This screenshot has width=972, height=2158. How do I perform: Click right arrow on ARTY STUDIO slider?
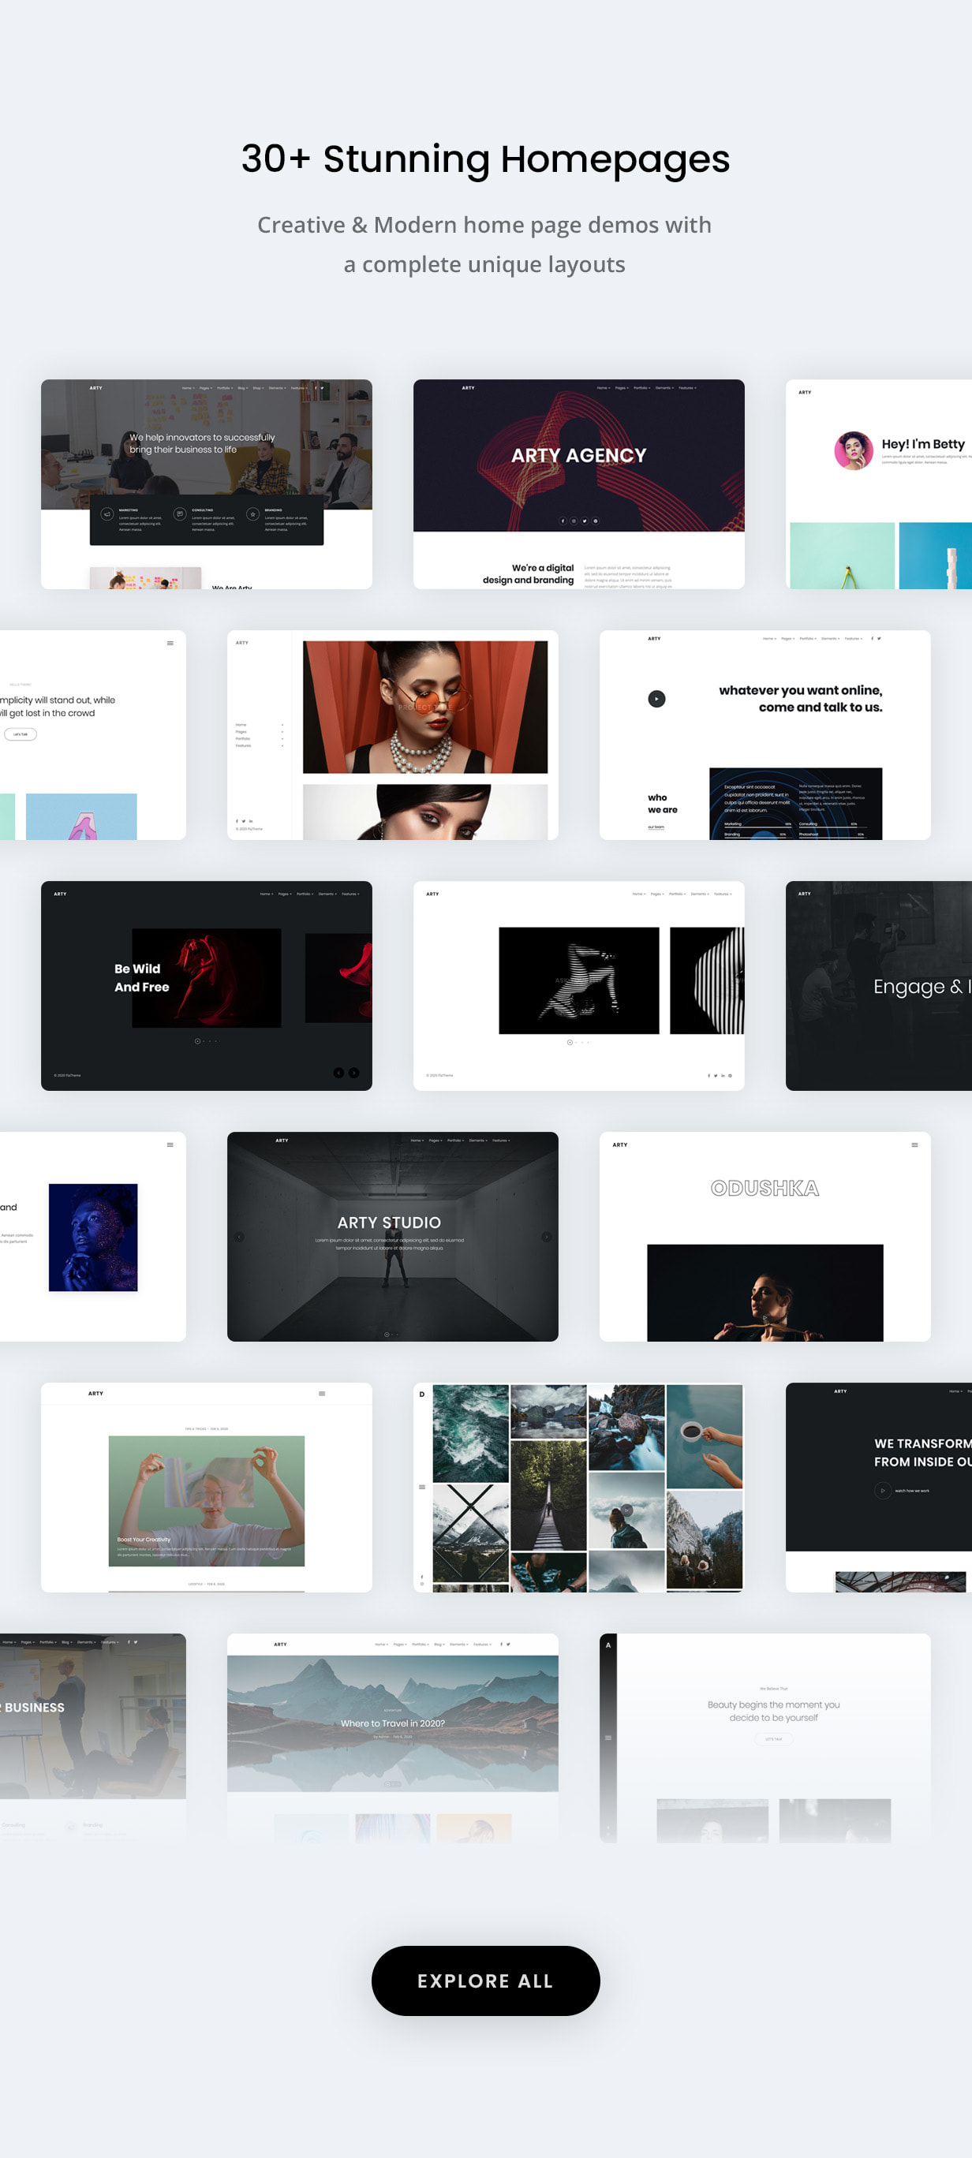pos(545,1237)
